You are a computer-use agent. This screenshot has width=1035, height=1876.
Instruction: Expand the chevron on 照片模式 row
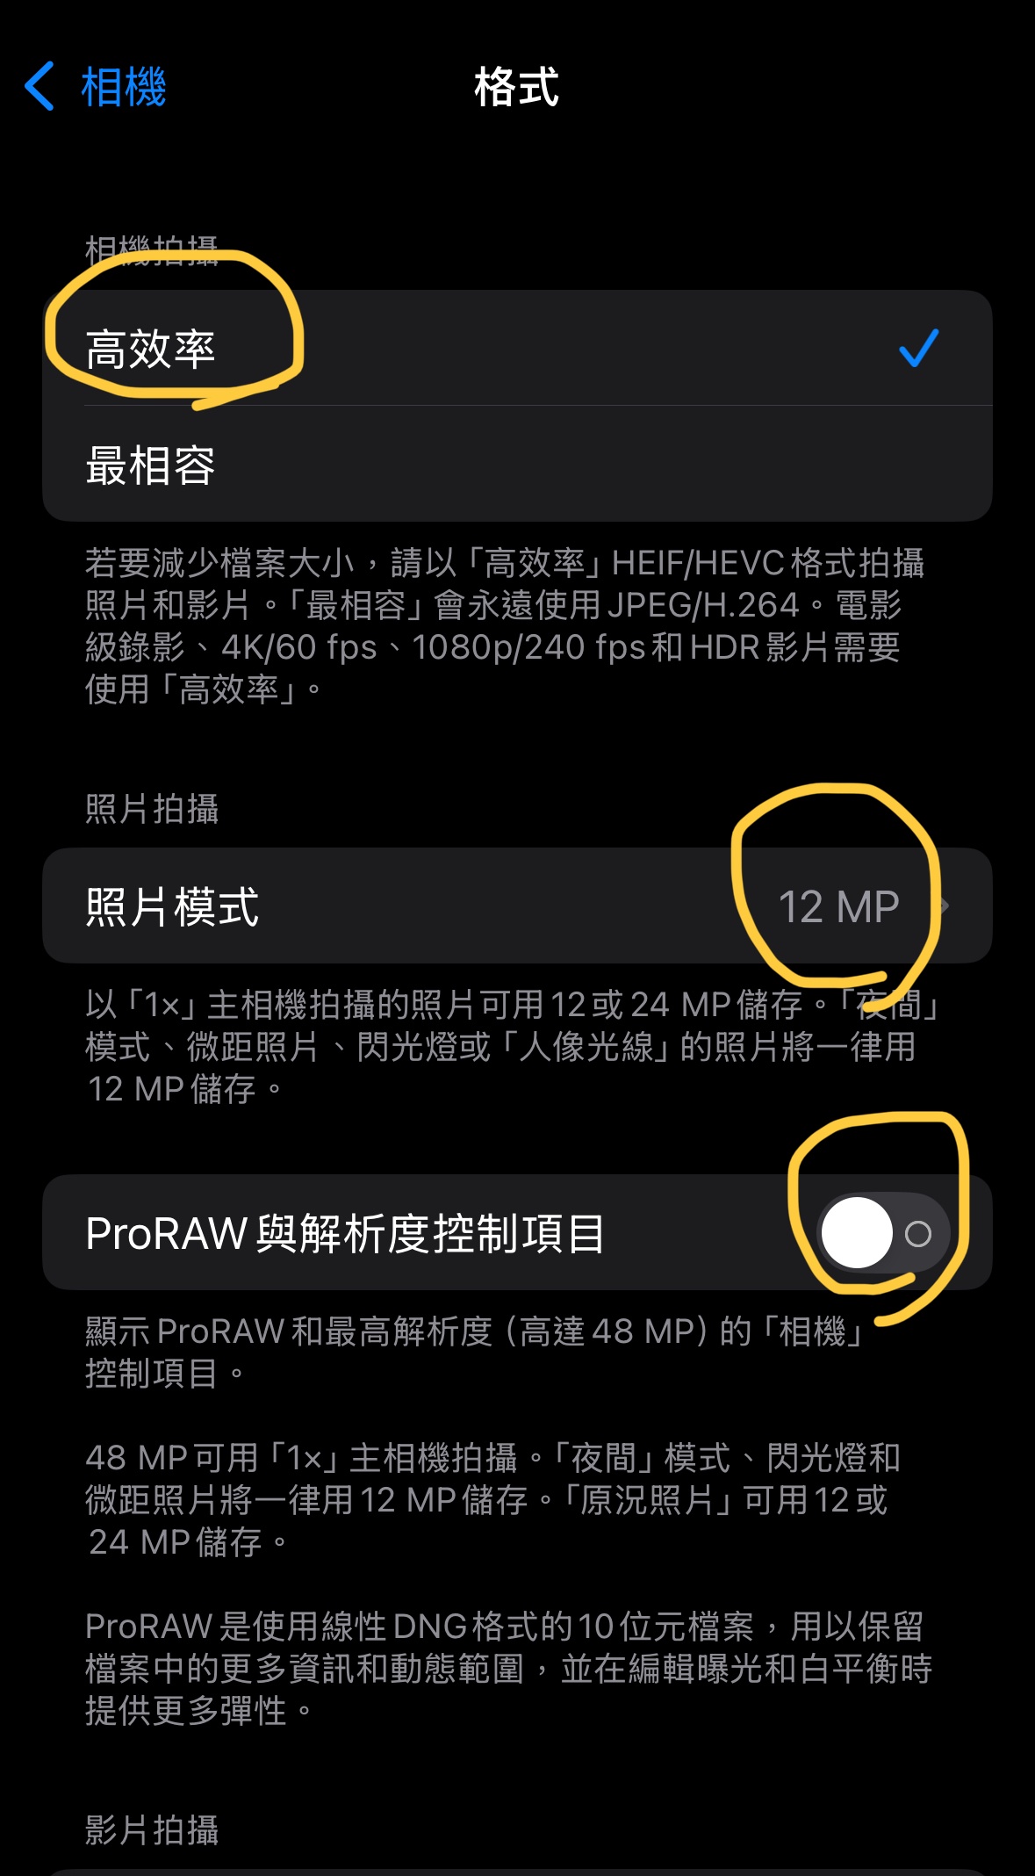[944, 906]
